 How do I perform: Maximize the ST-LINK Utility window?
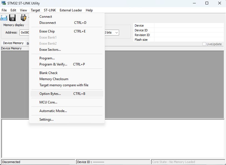207,3
